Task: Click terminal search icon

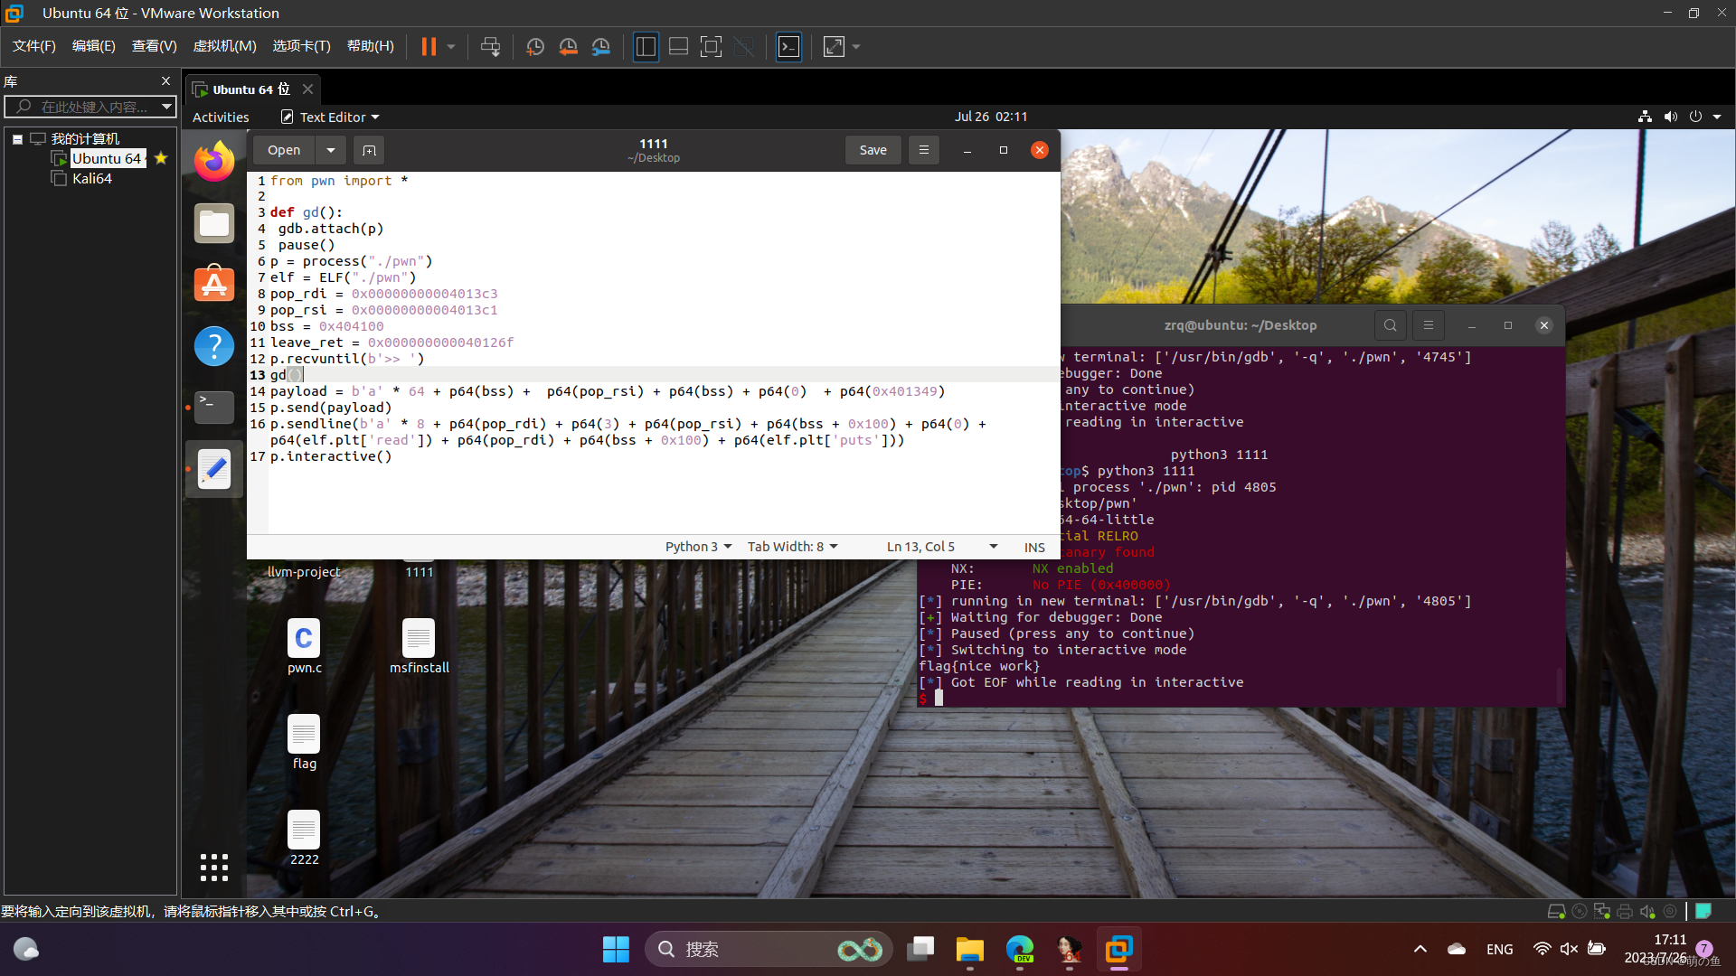Action: click(1390, 325)
